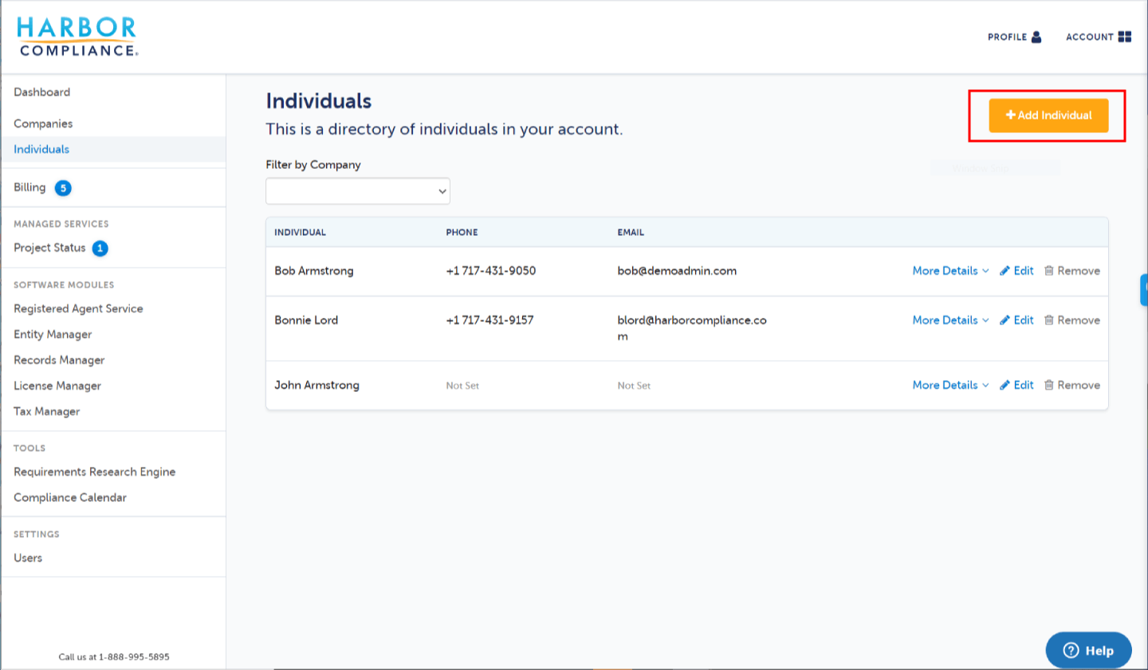Open Project Status in sidebar
Screen dimensions: 1148x670
49,248
